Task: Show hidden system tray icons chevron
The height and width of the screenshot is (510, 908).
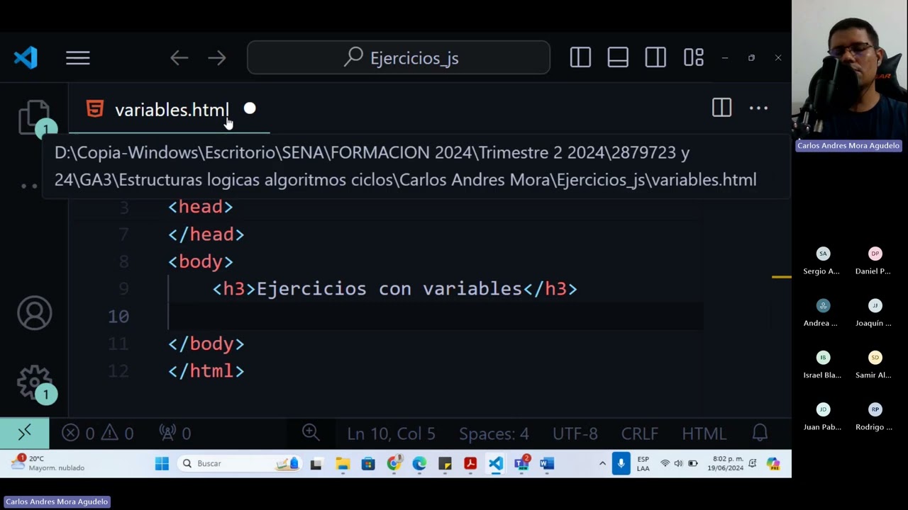Action: (602, 464)
